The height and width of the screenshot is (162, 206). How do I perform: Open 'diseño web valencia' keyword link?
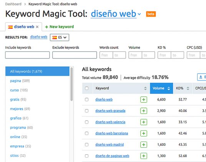click(110, 122)
